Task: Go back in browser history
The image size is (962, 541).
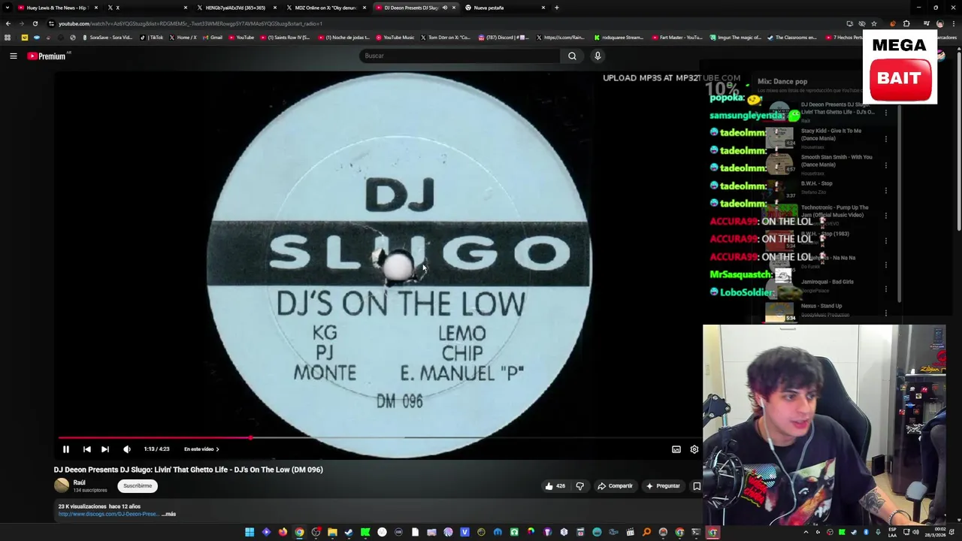Action: coord(8,23)
